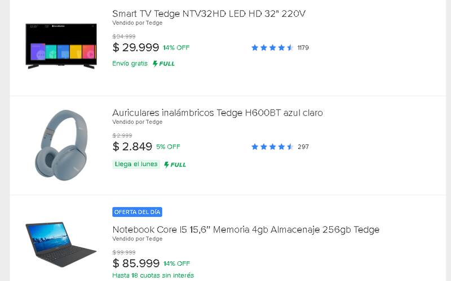Open the Auriculares inalámbricos Tedge H600BT listing

(x=218, y=113)
